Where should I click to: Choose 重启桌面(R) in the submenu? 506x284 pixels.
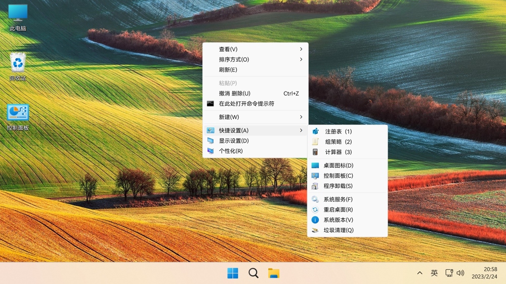[x=338, y=210]
